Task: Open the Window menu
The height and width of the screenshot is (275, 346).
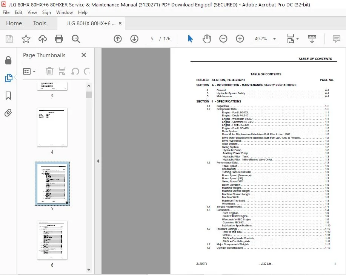Action: point(65,12)
